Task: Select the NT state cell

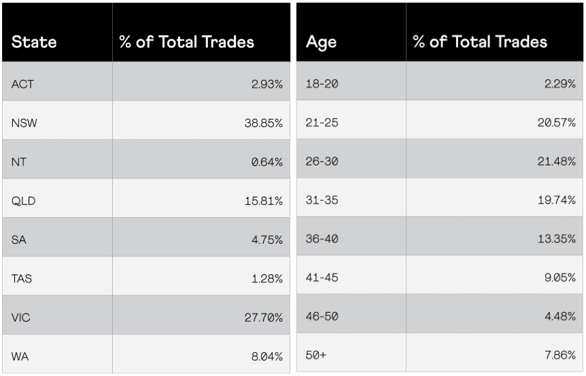Action: pos(19,162)
